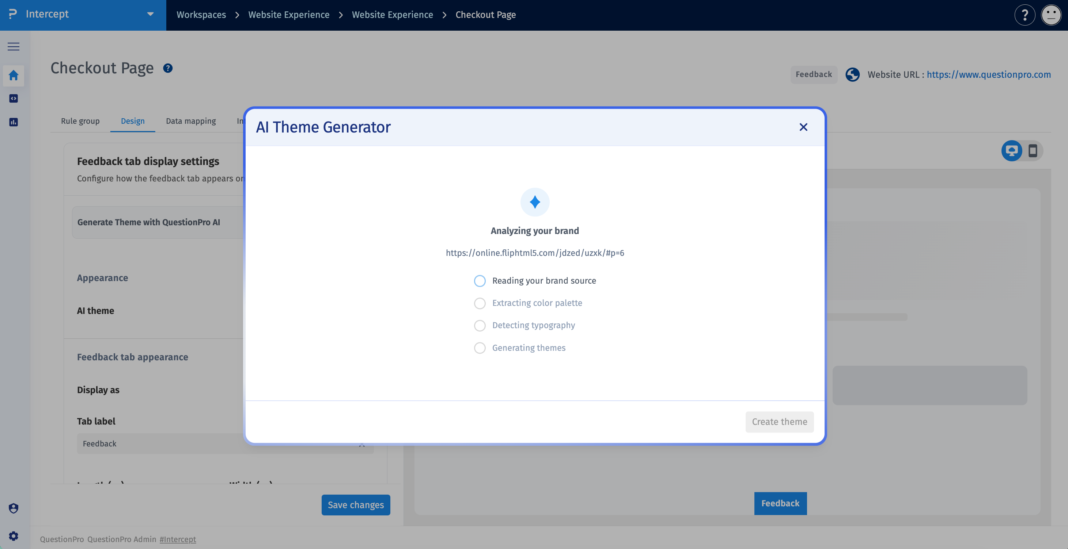
Task: Click the globe icon near Website URL
Action: [852, 74]
